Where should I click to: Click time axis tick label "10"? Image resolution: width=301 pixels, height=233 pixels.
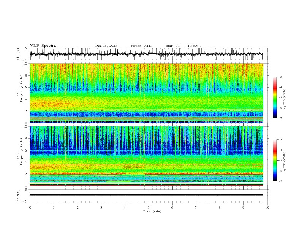click(267, 207)
